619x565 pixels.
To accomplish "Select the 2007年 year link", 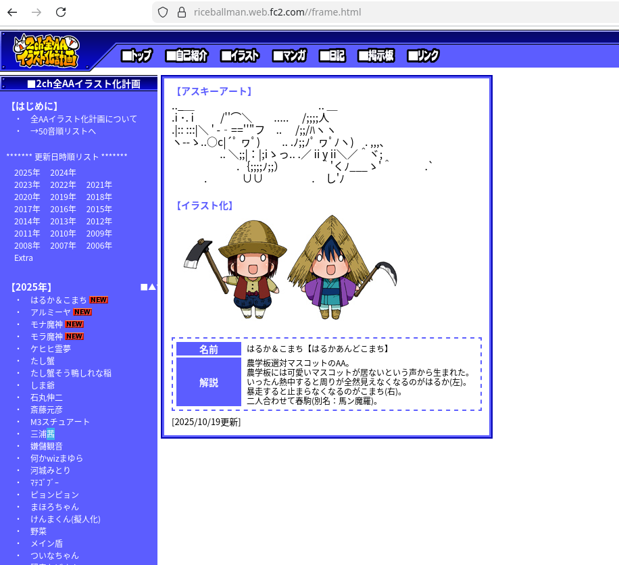I will click(63, 245).
